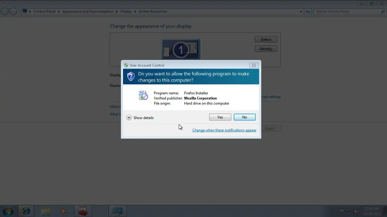This screenshot has width=387, height=217.
Task: Click the UAC shield icon in the title bar
Action: click(126, 65)
